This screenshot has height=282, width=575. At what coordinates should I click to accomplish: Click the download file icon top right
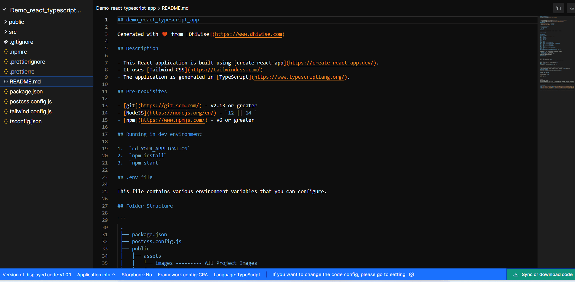click(x=572, y=8)
